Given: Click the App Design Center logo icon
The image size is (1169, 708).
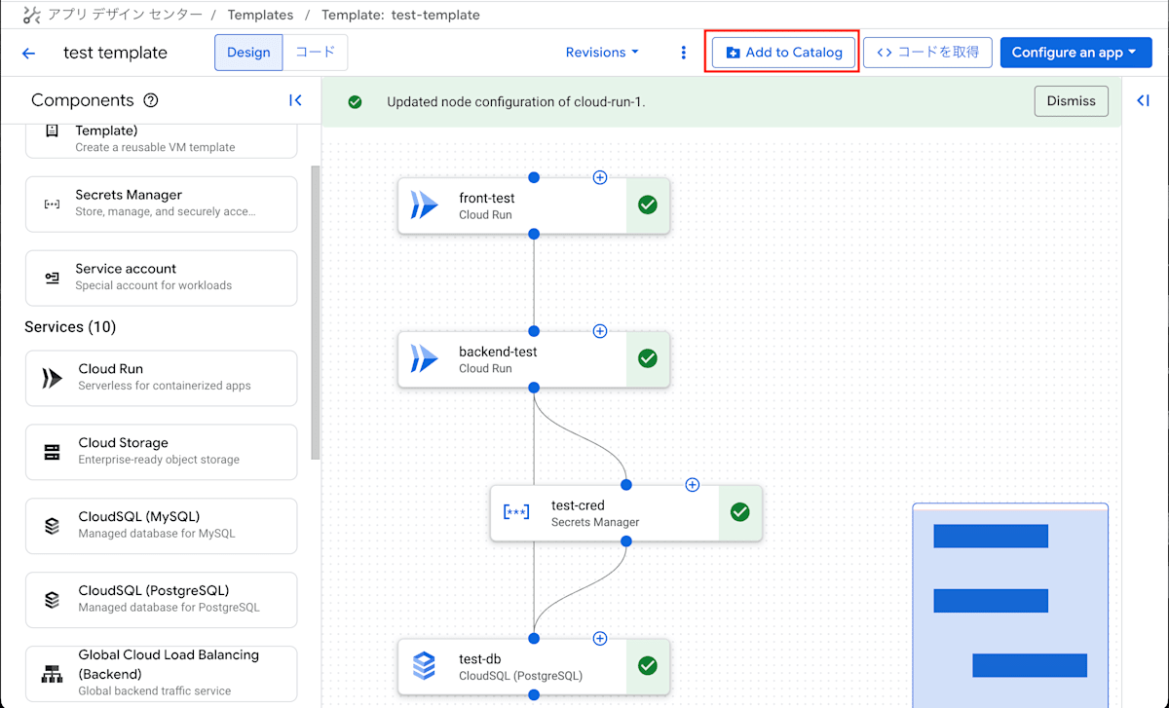Looking at the screenshot, I should point(31,15).
